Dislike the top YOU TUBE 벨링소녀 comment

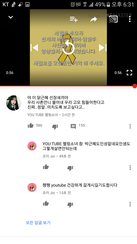(55, 127)
